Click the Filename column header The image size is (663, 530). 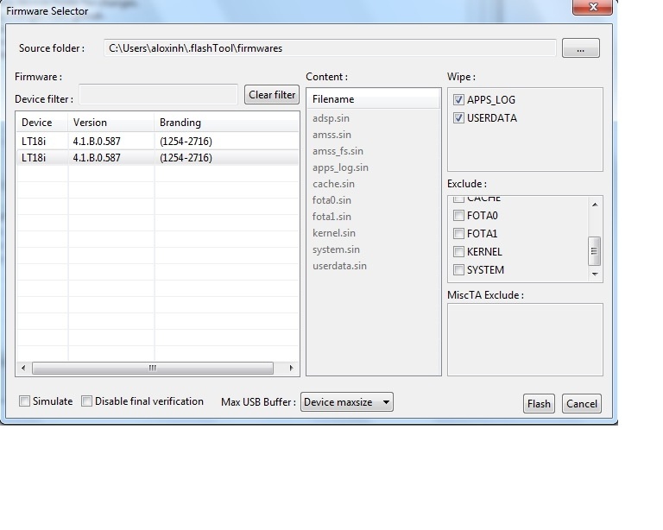point(373,99)
